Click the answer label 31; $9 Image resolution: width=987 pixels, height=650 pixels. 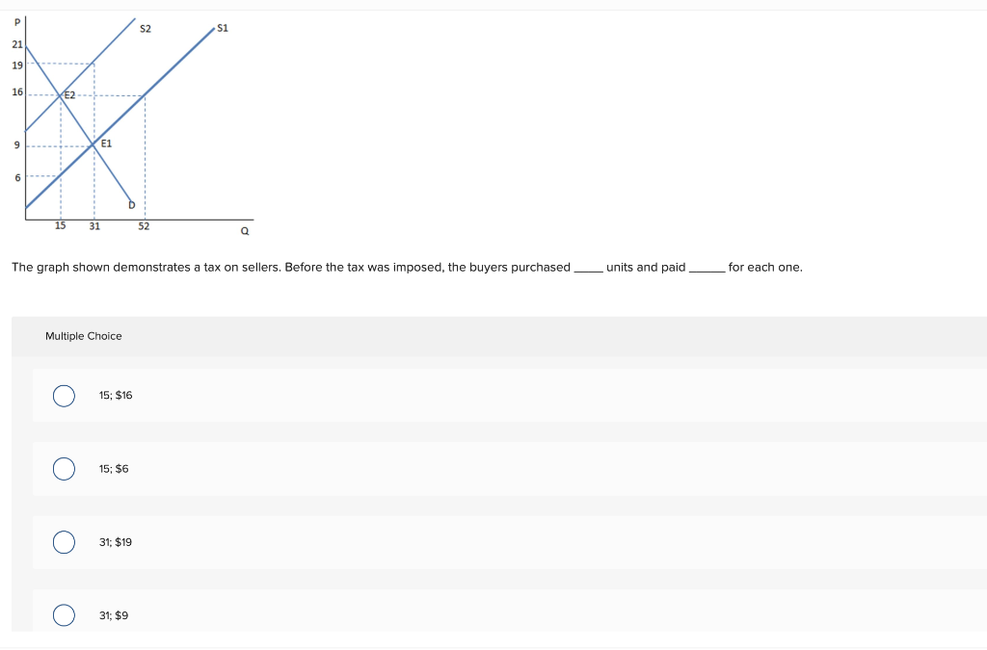click(113, 614)
